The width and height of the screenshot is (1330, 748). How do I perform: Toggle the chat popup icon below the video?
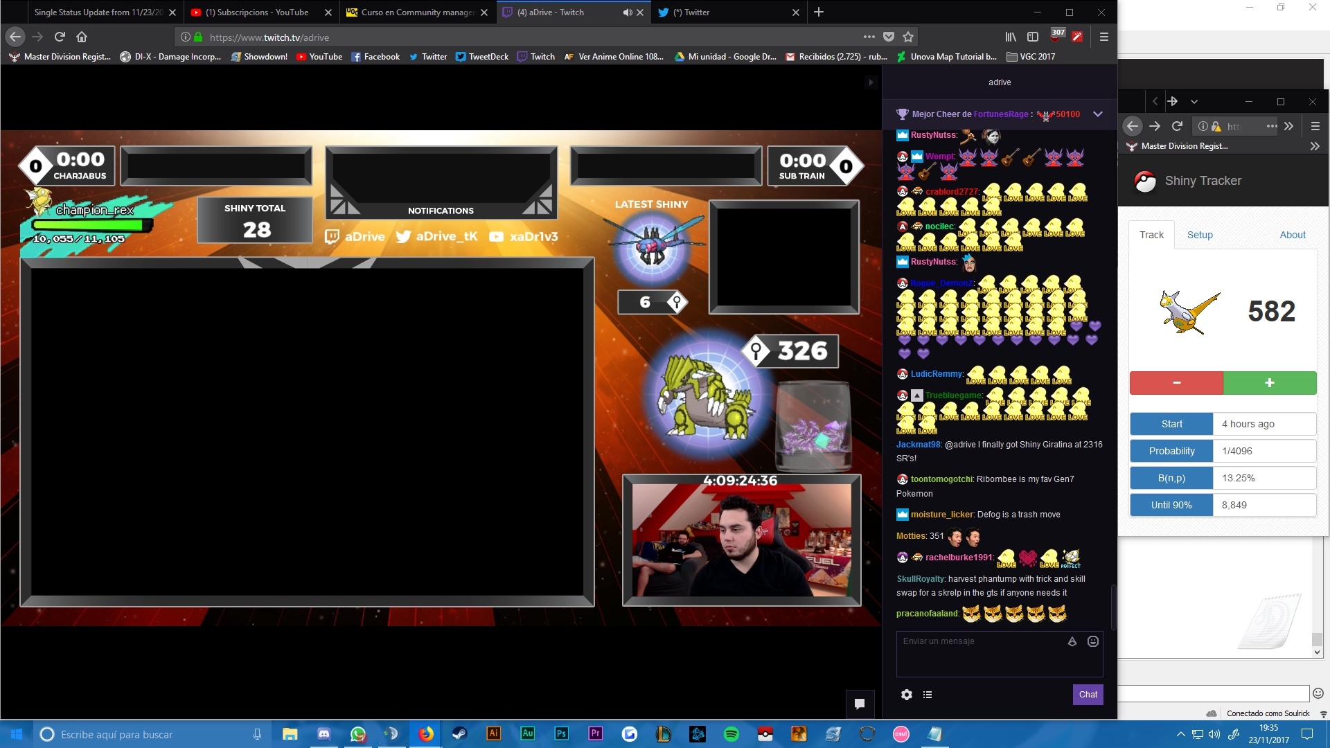(x=860, y=704)
